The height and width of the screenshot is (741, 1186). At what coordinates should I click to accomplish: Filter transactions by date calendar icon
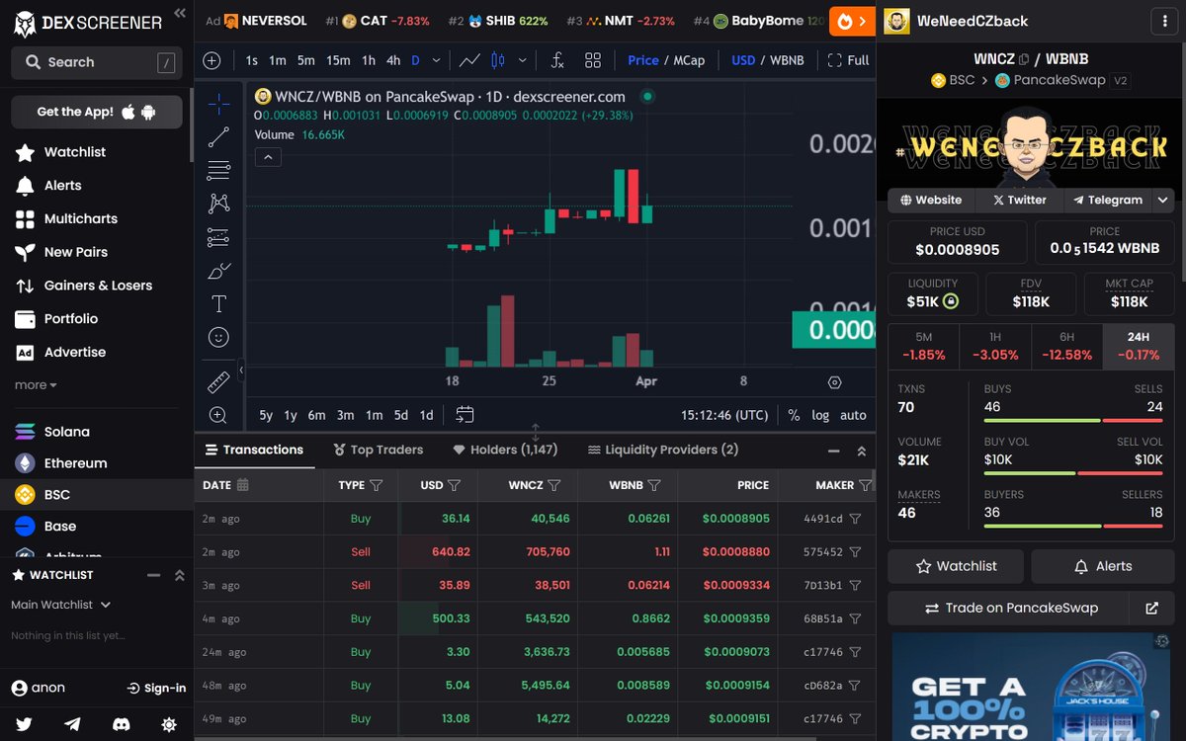[x=243, y=485]
